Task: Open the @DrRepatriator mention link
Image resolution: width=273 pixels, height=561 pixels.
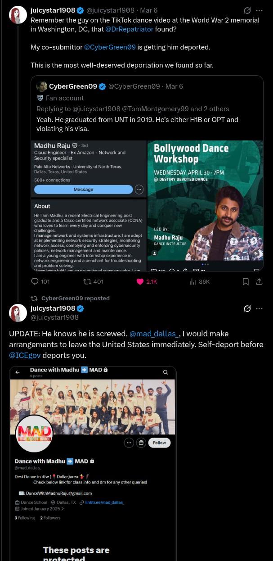Action: [x=129, y=29]
